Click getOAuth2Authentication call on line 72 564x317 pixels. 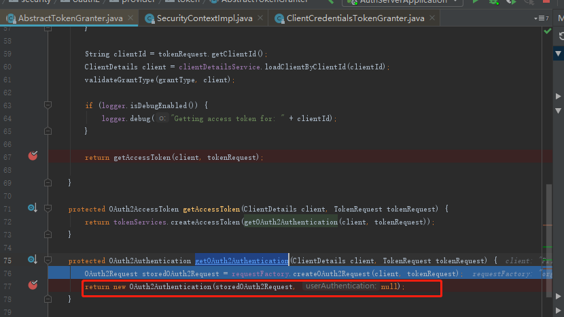pyautogui.click(x=291, y=222)
